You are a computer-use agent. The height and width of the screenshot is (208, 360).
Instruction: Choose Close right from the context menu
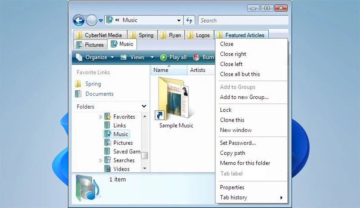[251, 54]
